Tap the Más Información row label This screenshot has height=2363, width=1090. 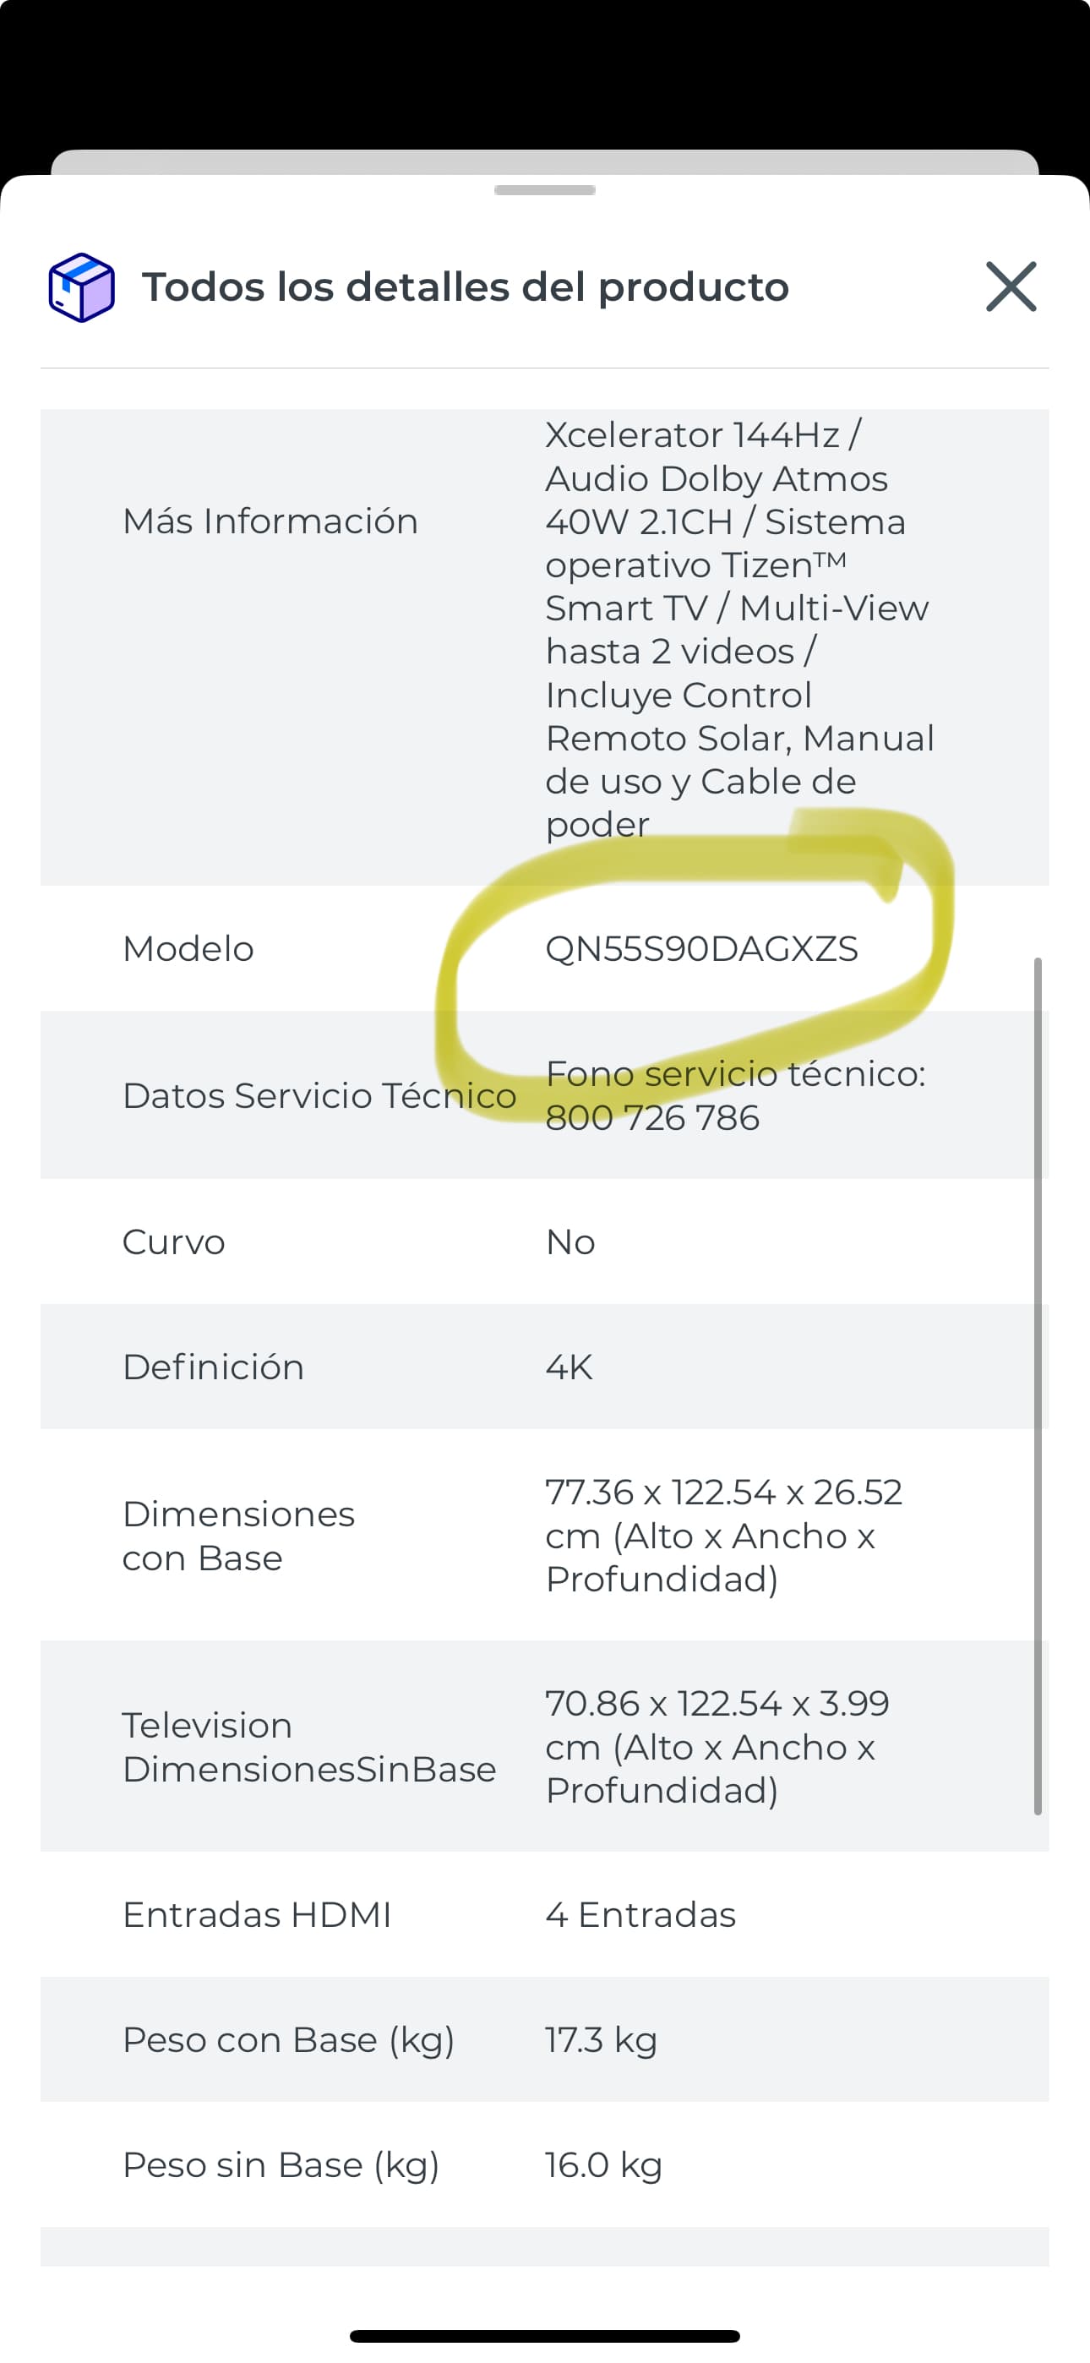[270, 521]
